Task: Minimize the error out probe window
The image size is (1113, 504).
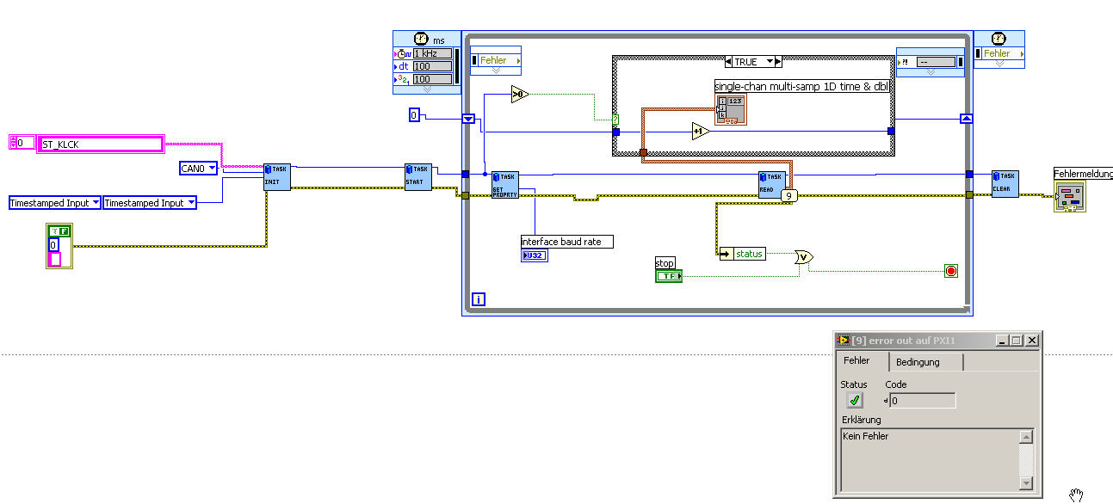Action: click(x=1001, y=341)
